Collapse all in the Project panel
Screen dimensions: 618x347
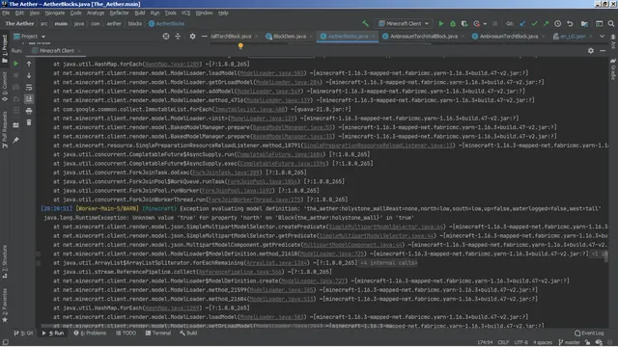coord(178,37)
